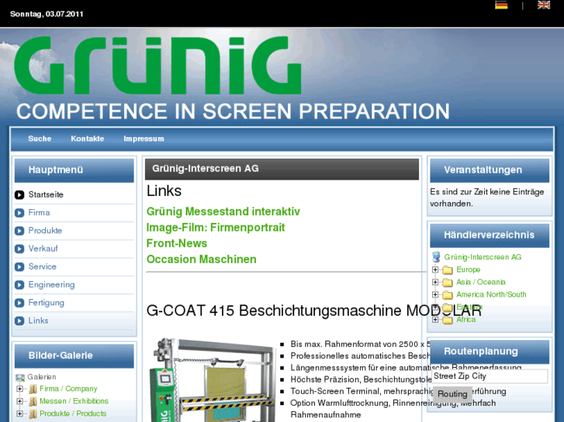The height and width of the screenshot is (422, 564).
Task: Click the arrow icon beside Verkauf
Action: 19,249
